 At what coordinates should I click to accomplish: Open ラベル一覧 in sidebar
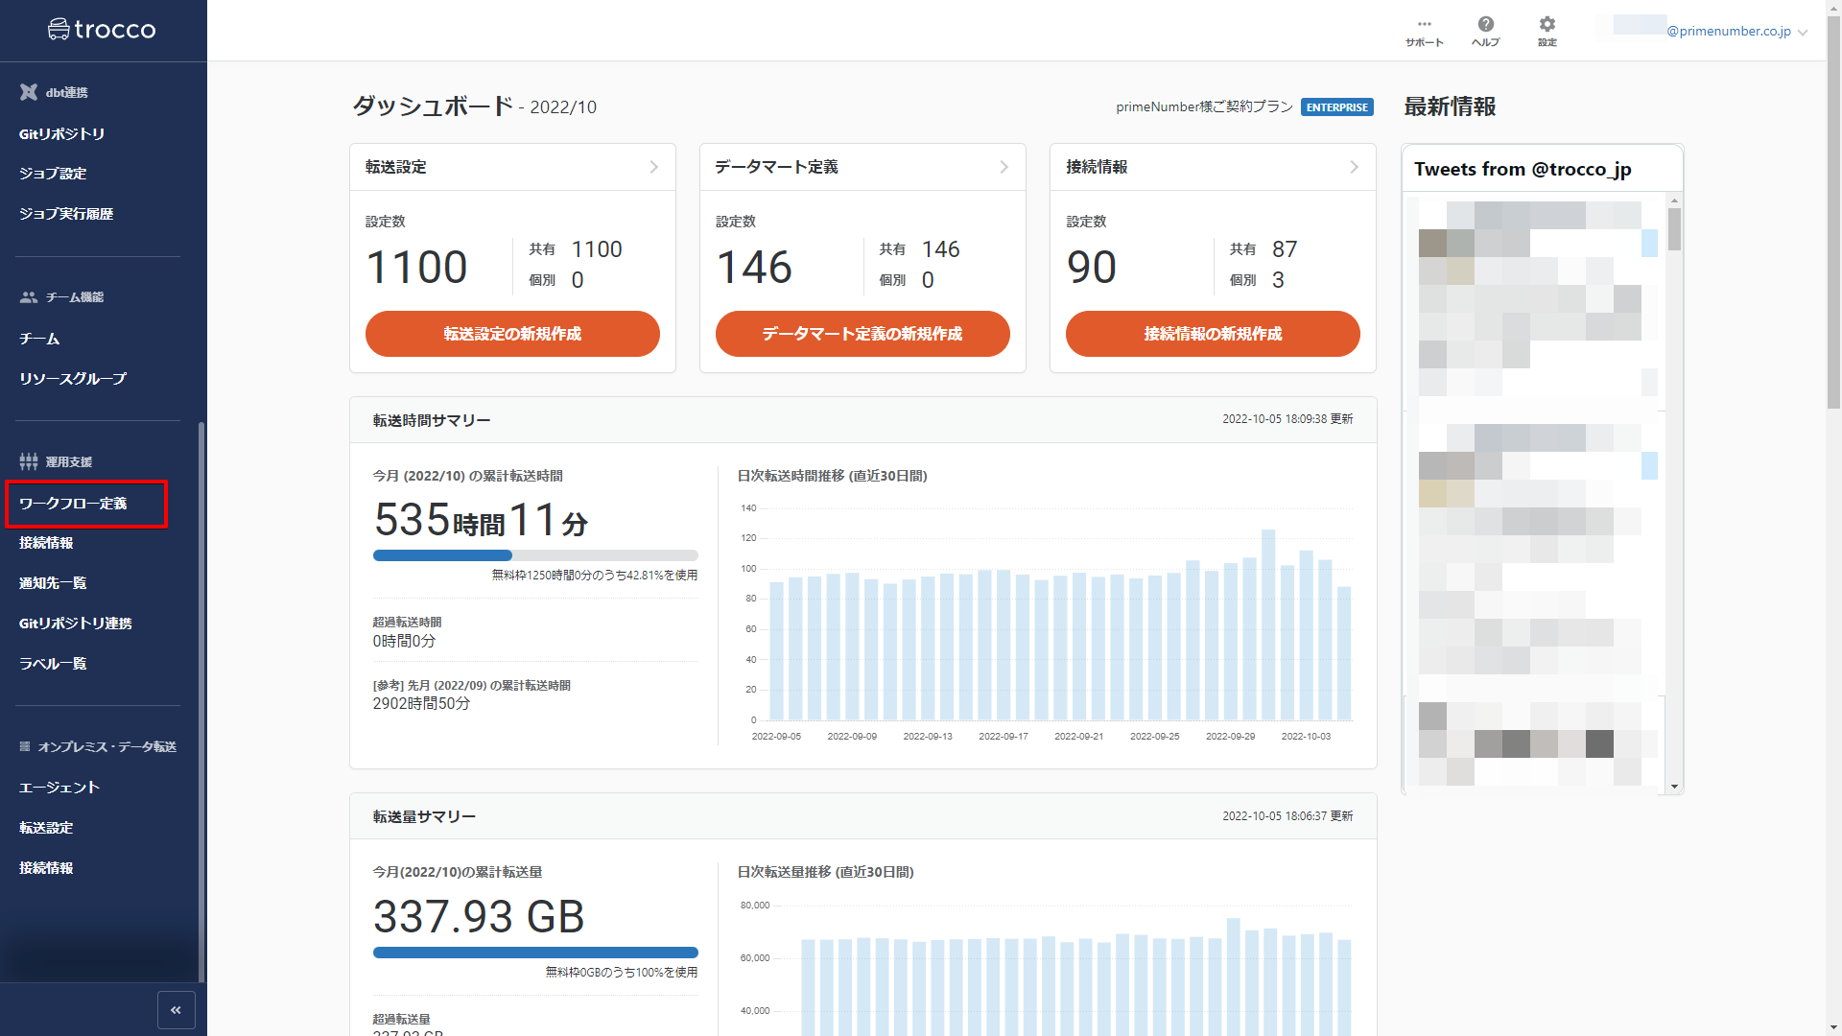click(53, 664)
